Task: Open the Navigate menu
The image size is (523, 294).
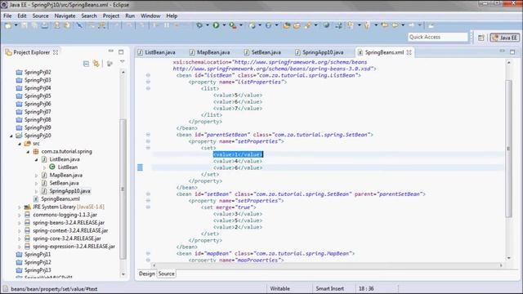Action: (x=65, y=16)
